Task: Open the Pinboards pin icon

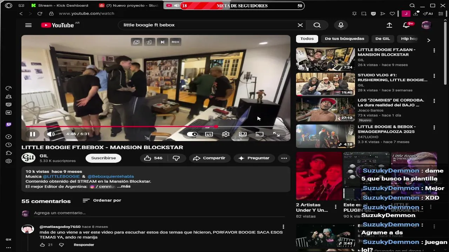Action: [x=354, y=14]
